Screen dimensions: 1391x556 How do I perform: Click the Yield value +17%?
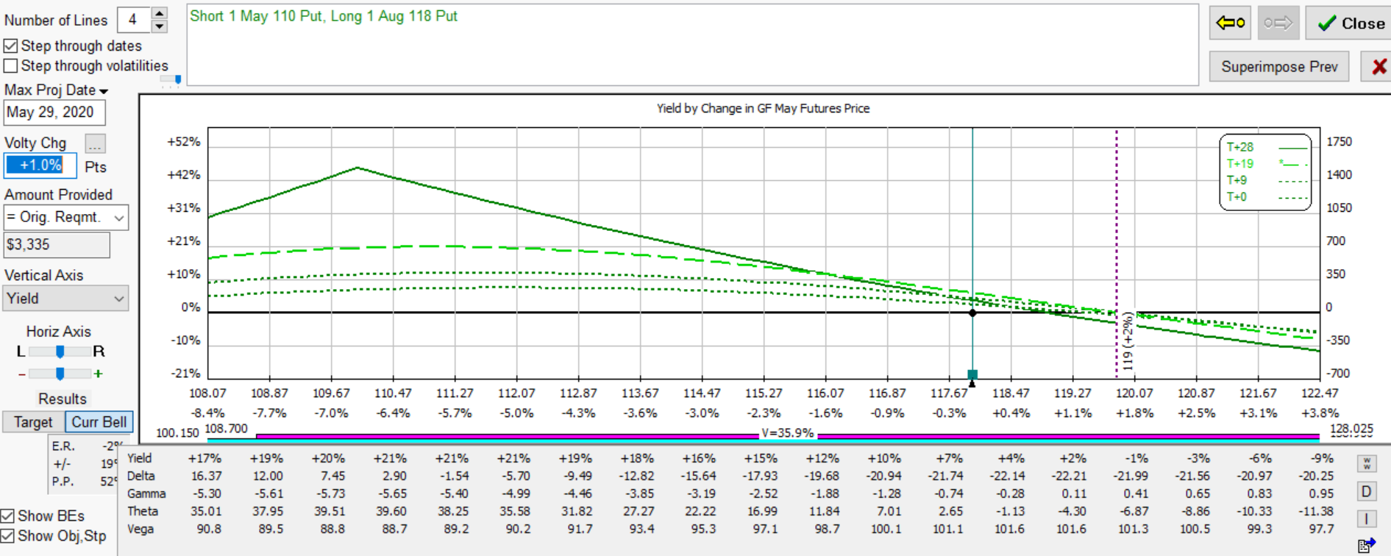pyautogui.click(x=205, y=458)
